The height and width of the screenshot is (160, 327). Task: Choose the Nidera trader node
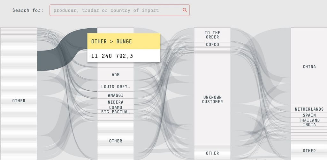116,102
